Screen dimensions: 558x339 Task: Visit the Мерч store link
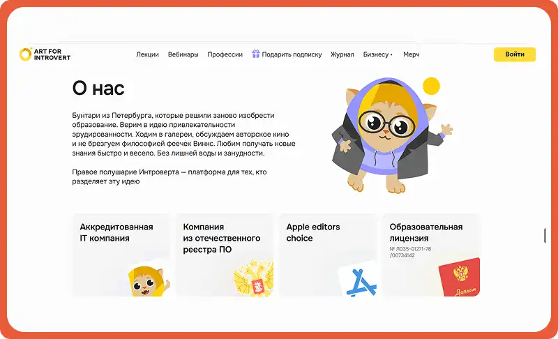pos(411,54)
